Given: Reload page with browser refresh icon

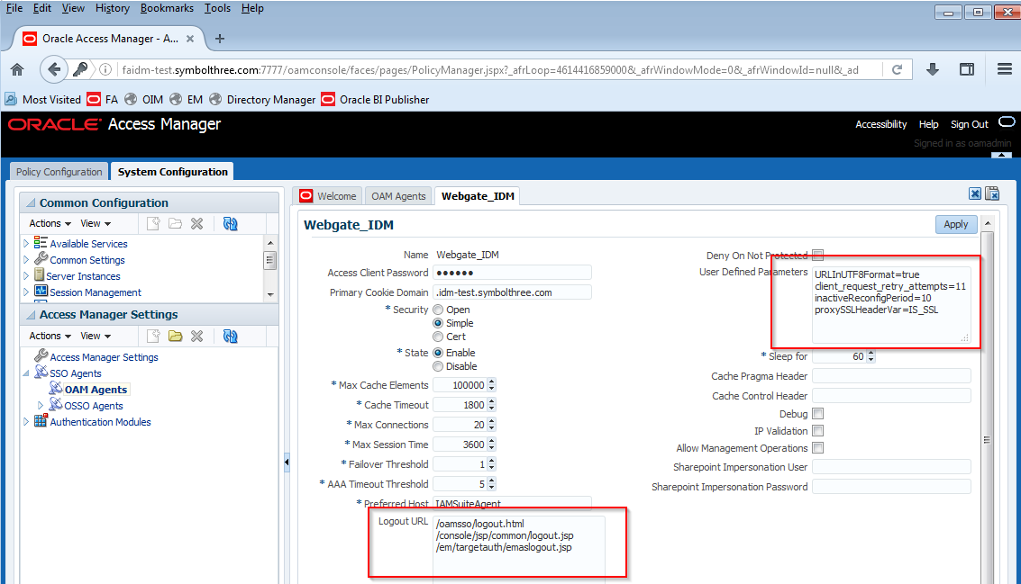Looking at the screenshot, I should [897, 69].
